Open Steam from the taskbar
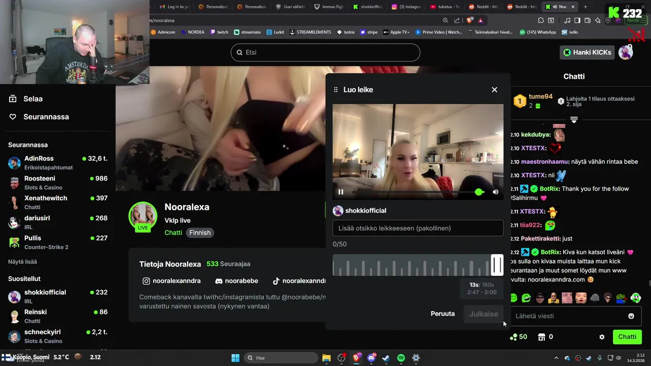 click(x=386, y=358)
